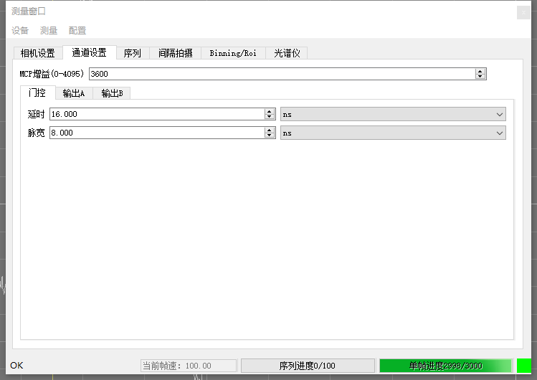Increase 延时 value using up arrow
Screen dimensions: 537x380
click(270, 111)
